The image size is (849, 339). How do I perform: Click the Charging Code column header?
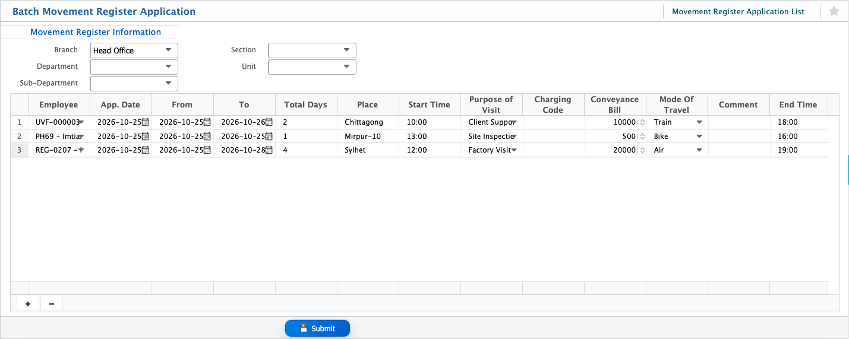coord(553,104)
